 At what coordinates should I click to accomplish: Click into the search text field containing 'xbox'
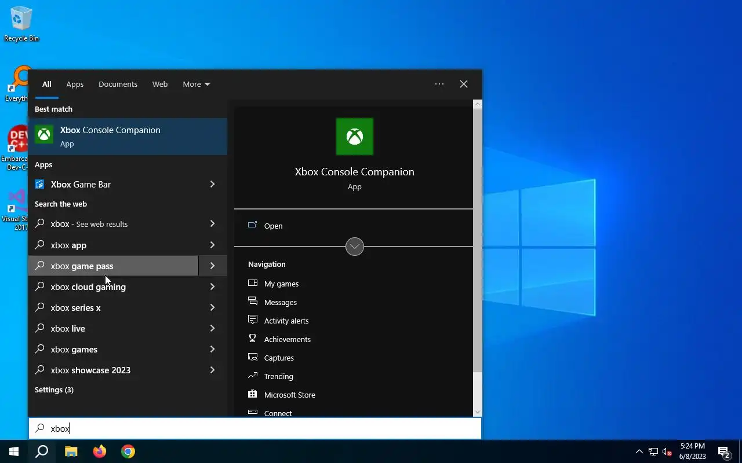255,428
